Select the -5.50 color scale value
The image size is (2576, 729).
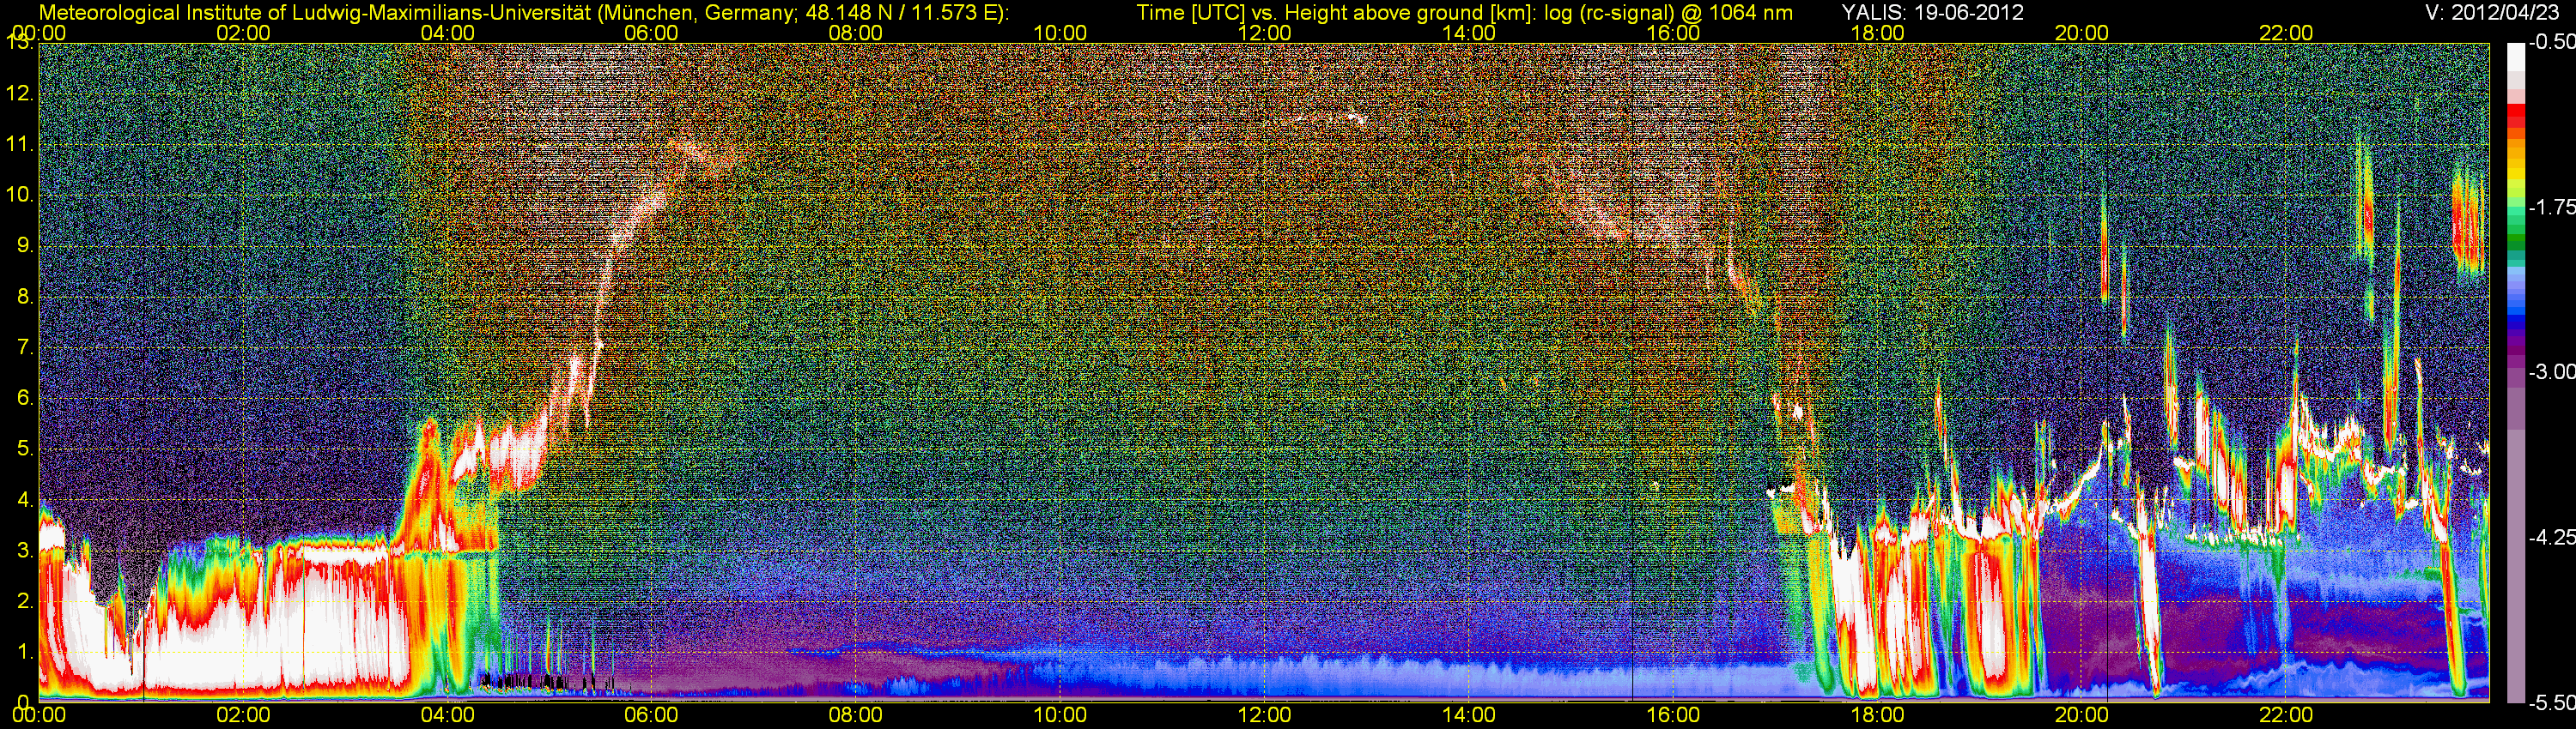(x=2551, y=703)
